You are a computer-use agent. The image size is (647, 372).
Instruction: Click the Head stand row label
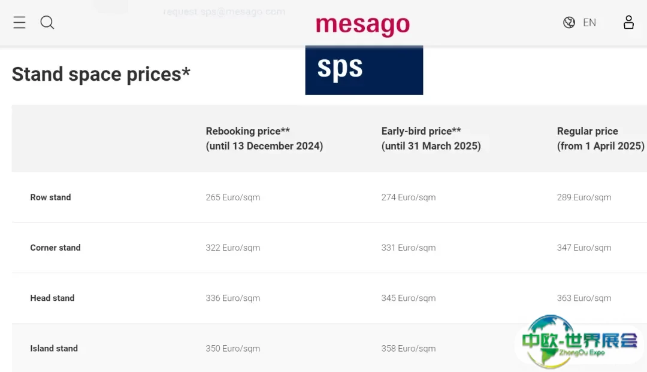(x=52, y=298)
